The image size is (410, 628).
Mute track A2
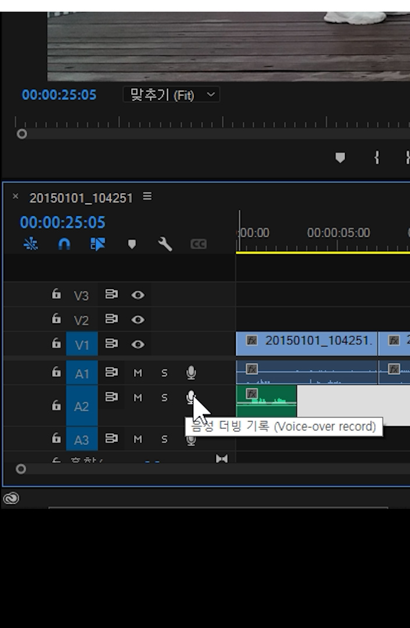click(x=138, y=398)
